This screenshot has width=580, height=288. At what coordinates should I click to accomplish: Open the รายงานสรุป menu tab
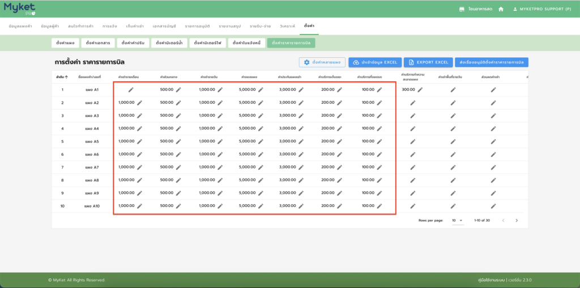point(229,26)
